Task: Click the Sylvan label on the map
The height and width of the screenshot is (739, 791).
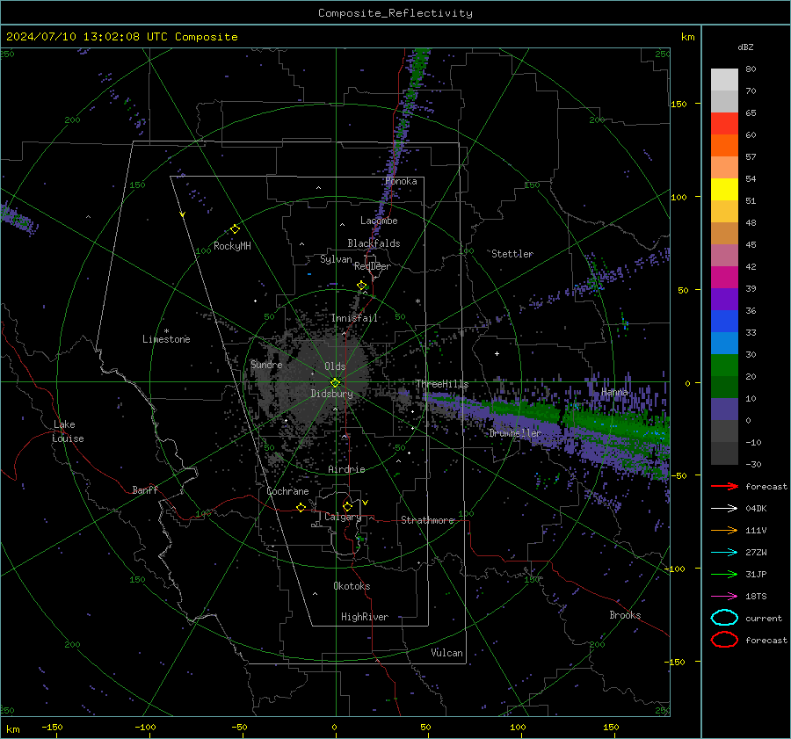Action: (x=336, y=259)
